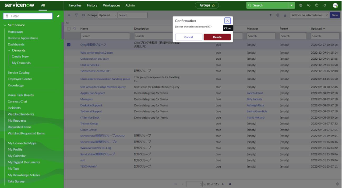Open Business Applications in navigation
Viewport: 342px width, 189px height.
click(23, 38)
